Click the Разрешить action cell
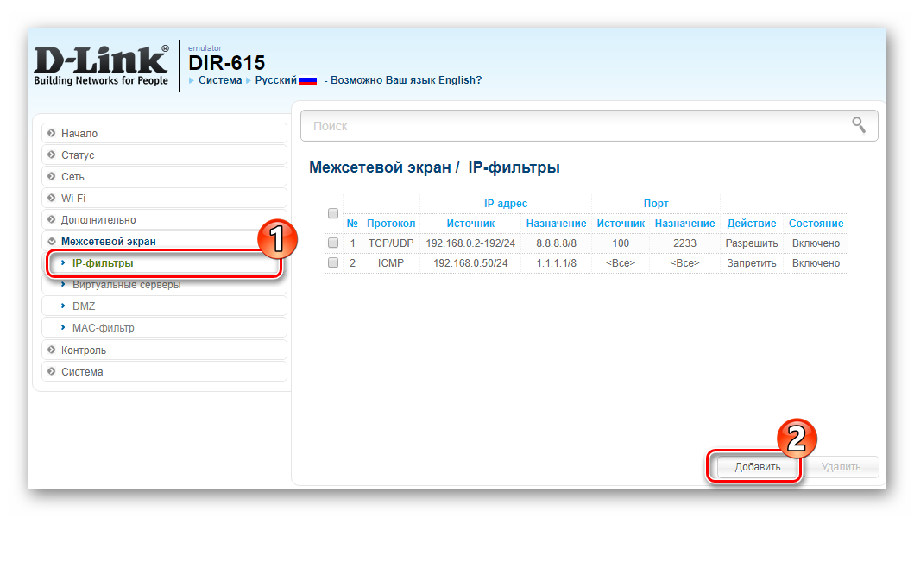Screen dimensions: 914x562 point(752,243)
